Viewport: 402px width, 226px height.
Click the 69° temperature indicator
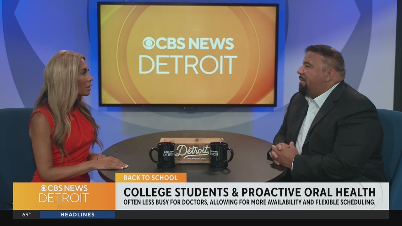tap(26, 215)
